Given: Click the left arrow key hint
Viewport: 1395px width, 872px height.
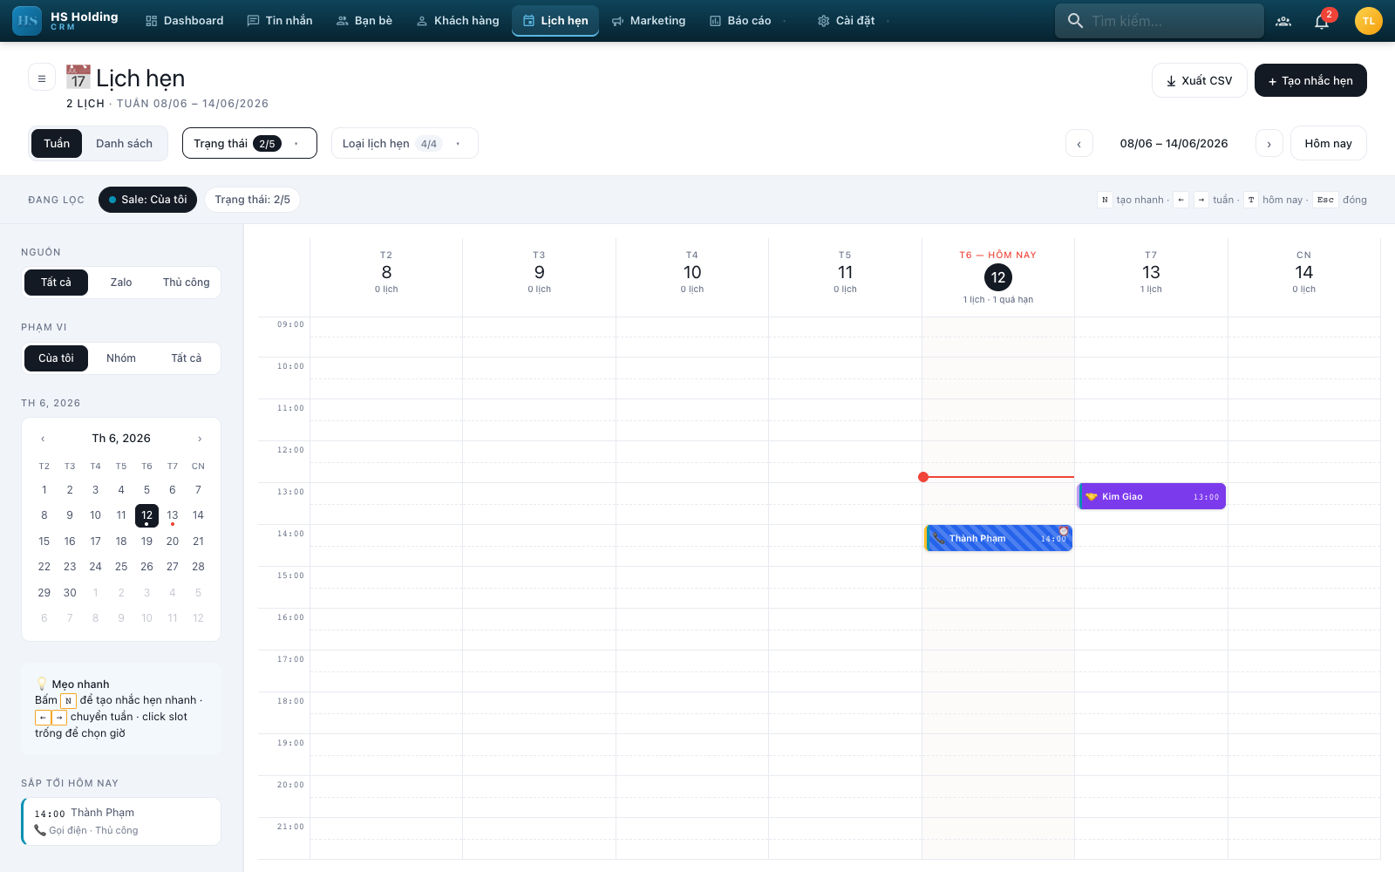Looking at the screenshot, I should 1181,200.
